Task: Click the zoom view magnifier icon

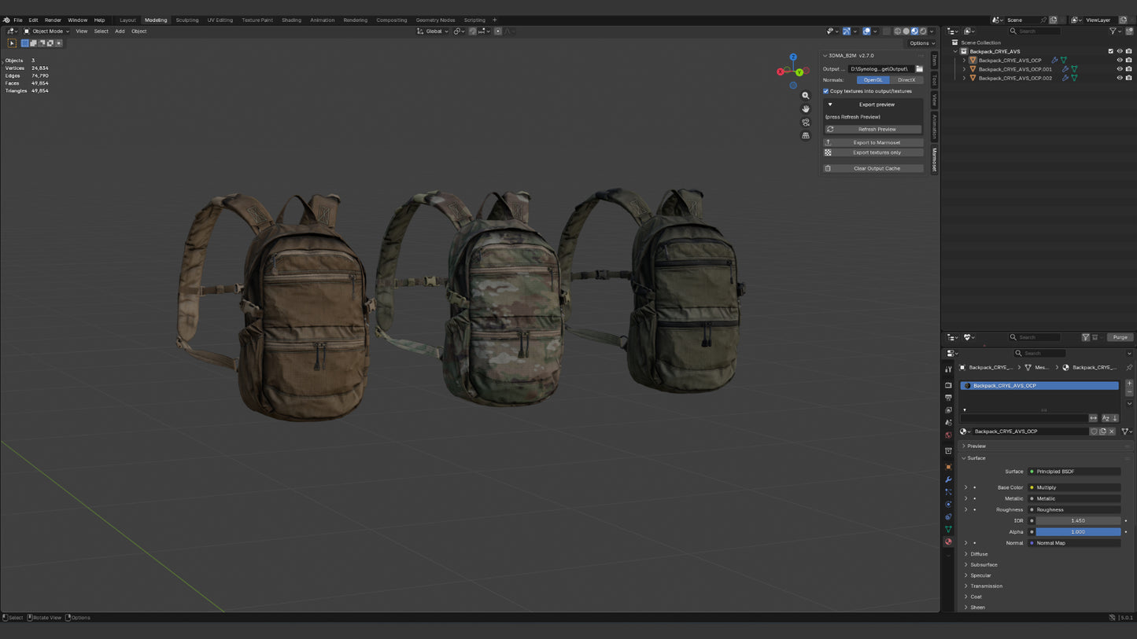Action: tap(806, 96)
